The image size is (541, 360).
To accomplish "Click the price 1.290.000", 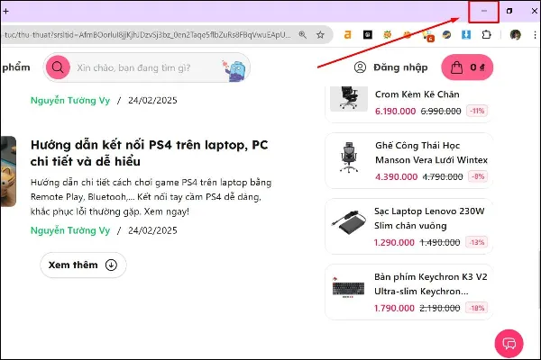I will click(394, 242).
